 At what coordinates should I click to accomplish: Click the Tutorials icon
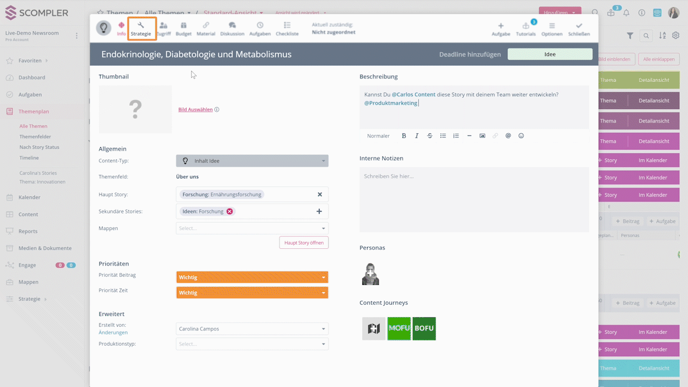point(526,26)
